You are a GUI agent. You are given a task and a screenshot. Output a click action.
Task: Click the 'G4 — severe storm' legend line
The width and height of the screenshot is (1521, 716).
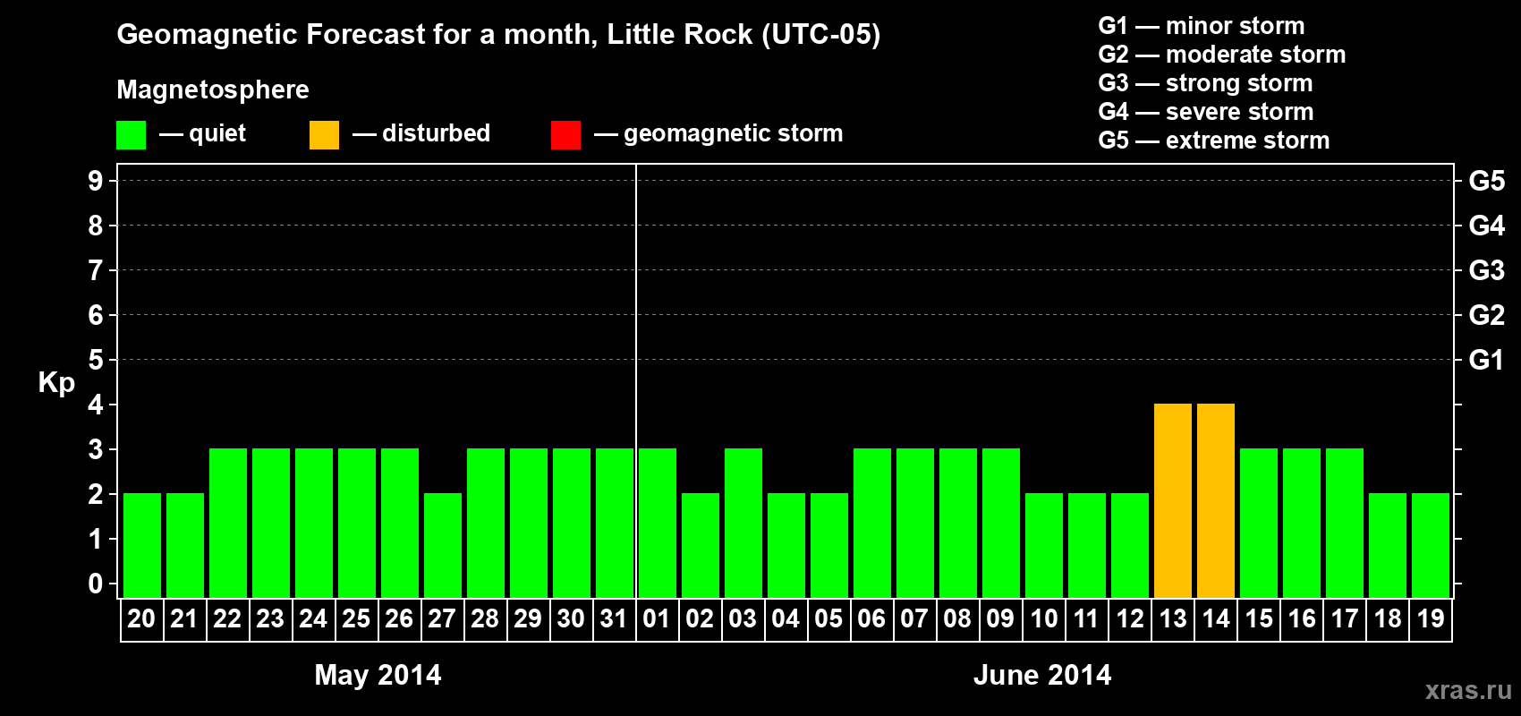1206,112
